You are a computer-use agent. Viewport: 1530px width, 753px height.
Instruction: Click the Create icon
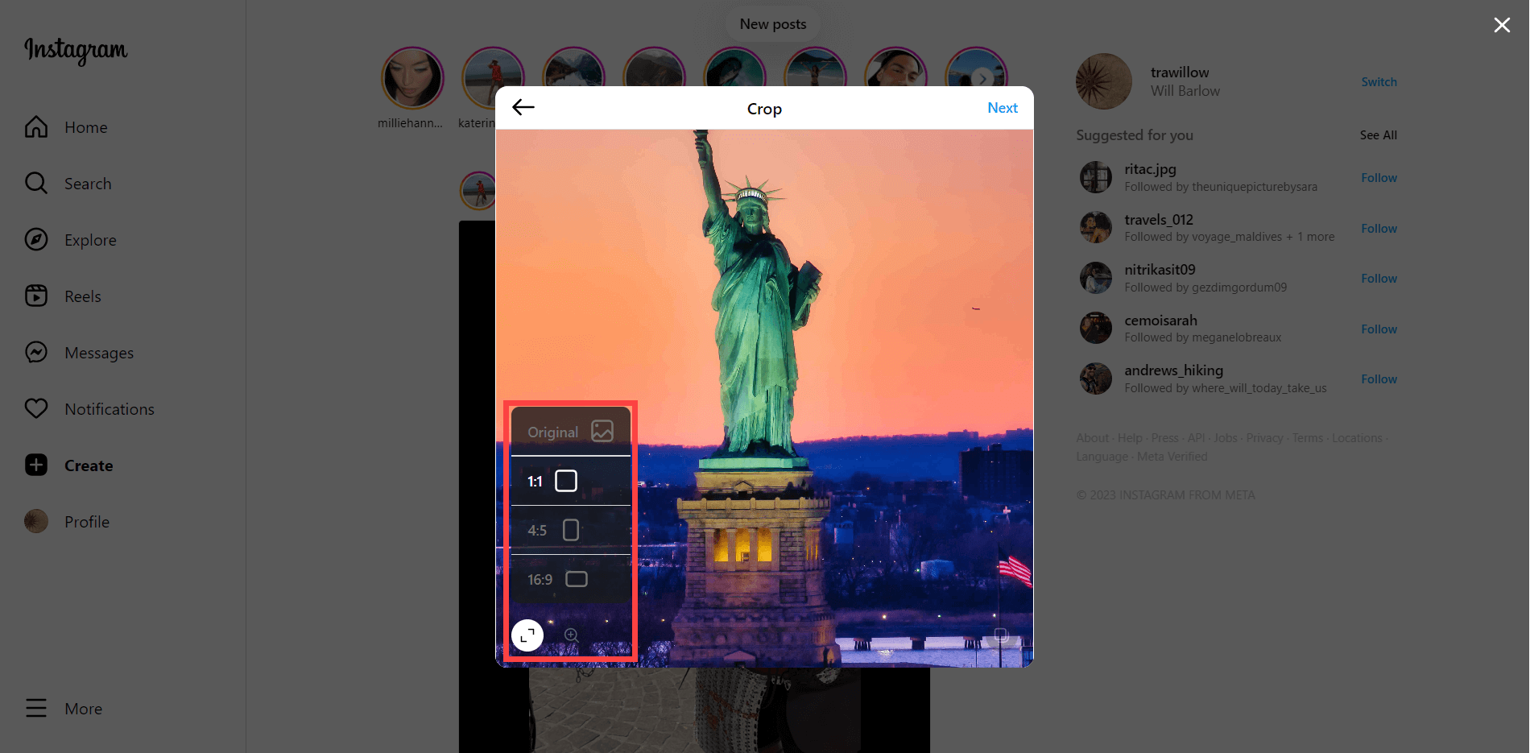click(x=36, y=465)
